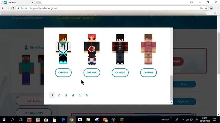
Task: Go to skin page 6
Action: point(87,95)
